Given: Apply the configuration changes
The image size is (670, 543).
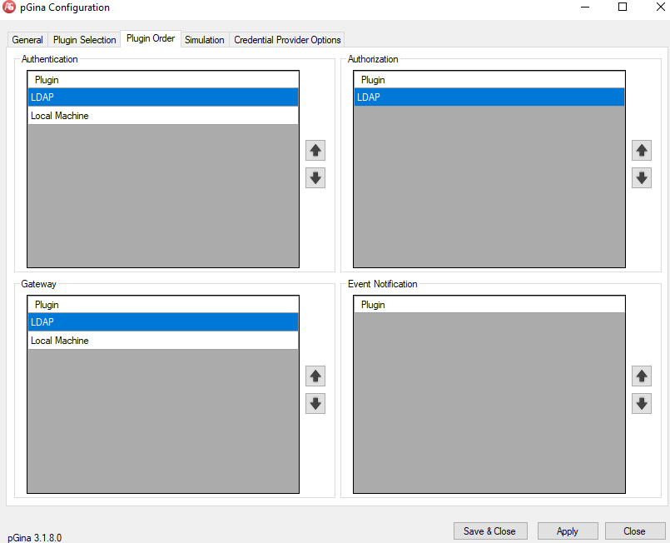Looking at the screenshot, I should click(568, 531).
